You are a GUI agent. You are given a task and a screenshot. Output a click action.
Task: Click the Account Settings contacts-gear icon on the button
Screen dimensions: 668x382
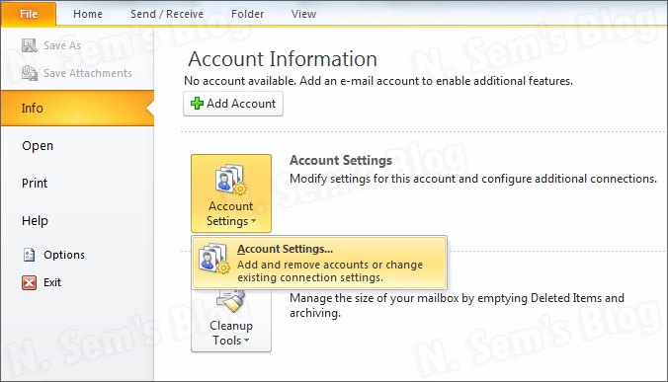pyautogui.click(x=230, y=180)
